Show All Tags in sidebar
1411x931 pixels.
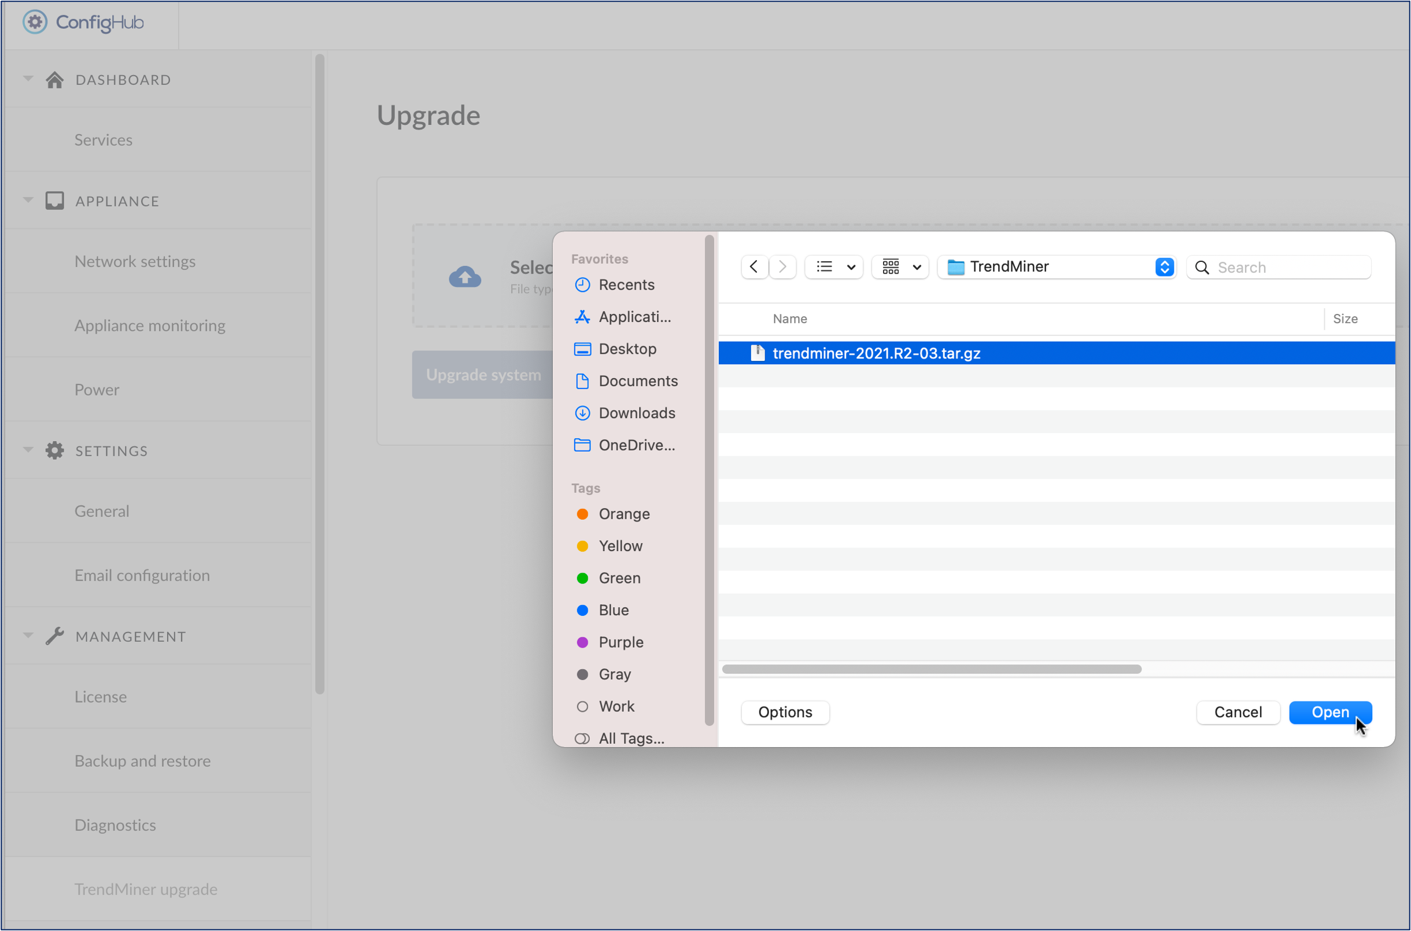[x=619, y=738]
